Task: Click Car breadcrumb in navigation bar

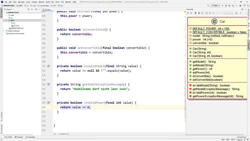Action: coord(61,5)
